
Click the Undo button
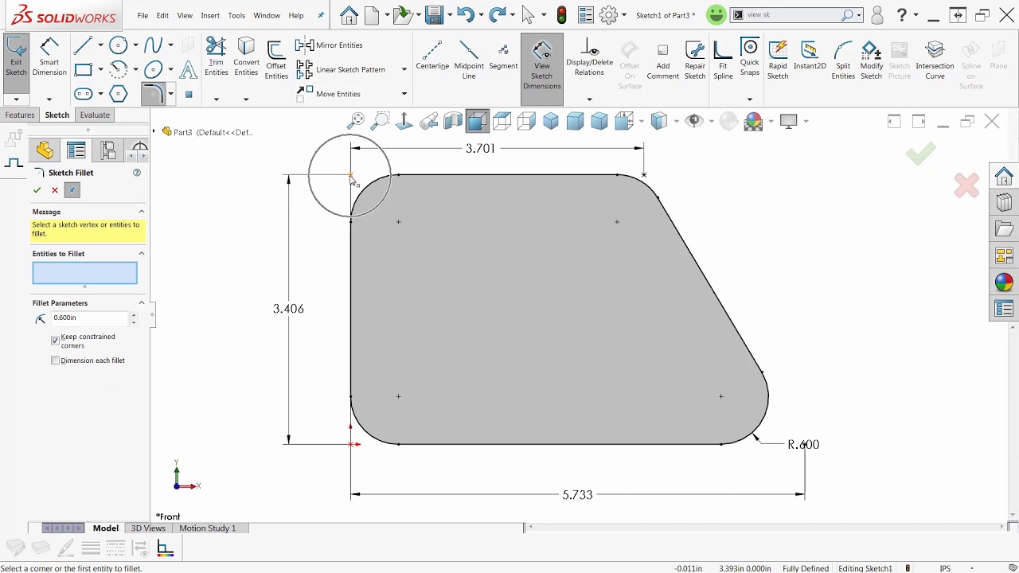click(x=466, y=15)
